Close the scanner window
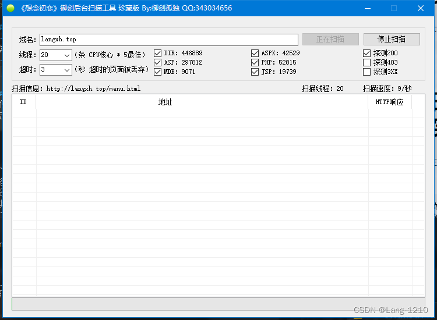437x320 pixels. click(421, 8)
